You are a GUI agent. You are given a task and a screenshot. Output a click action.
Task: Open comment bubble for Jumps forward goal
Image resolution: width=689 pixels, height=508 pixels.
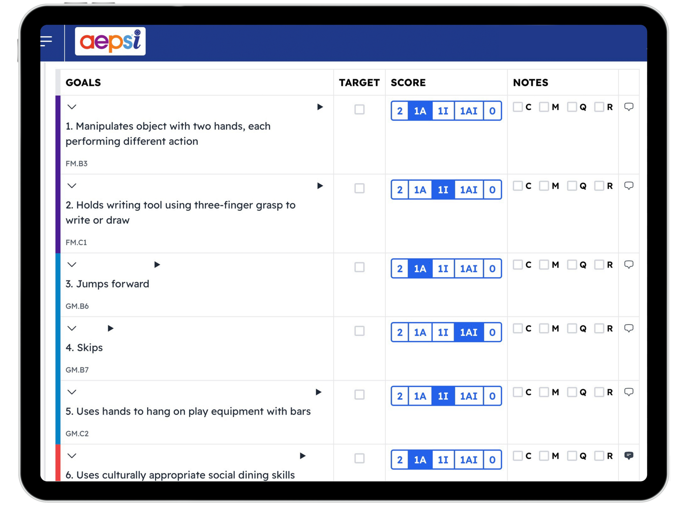point(628,265)
